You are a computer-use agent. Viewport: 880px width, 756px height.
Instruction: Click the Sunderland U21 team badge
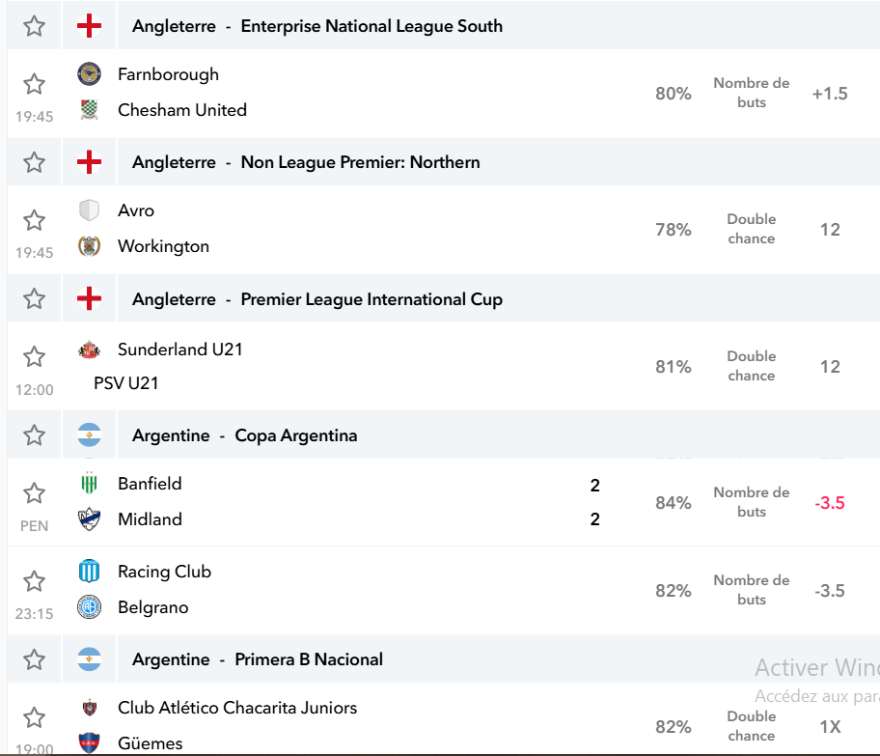tap(89, 350)
